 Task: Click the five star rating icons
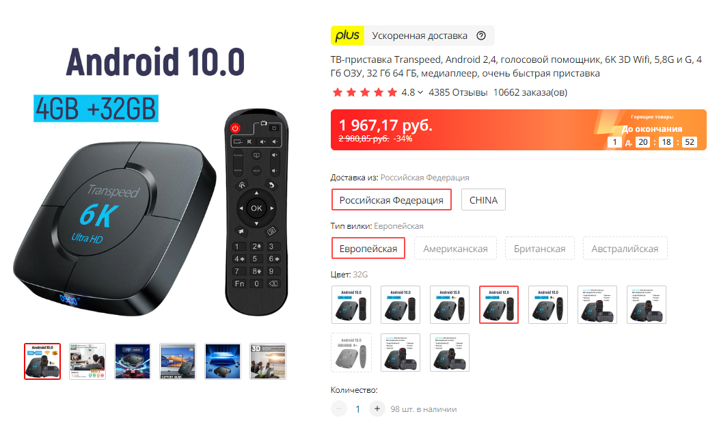(x=364, y=92)
